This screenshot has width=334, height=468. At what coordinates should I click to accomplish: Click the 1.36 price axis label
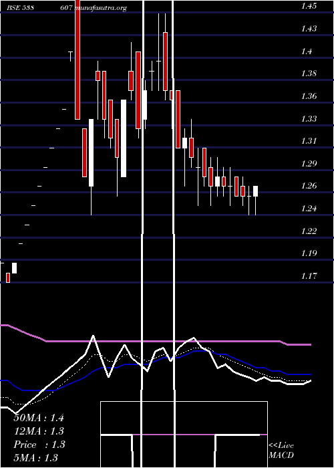(x=307, y=96)
